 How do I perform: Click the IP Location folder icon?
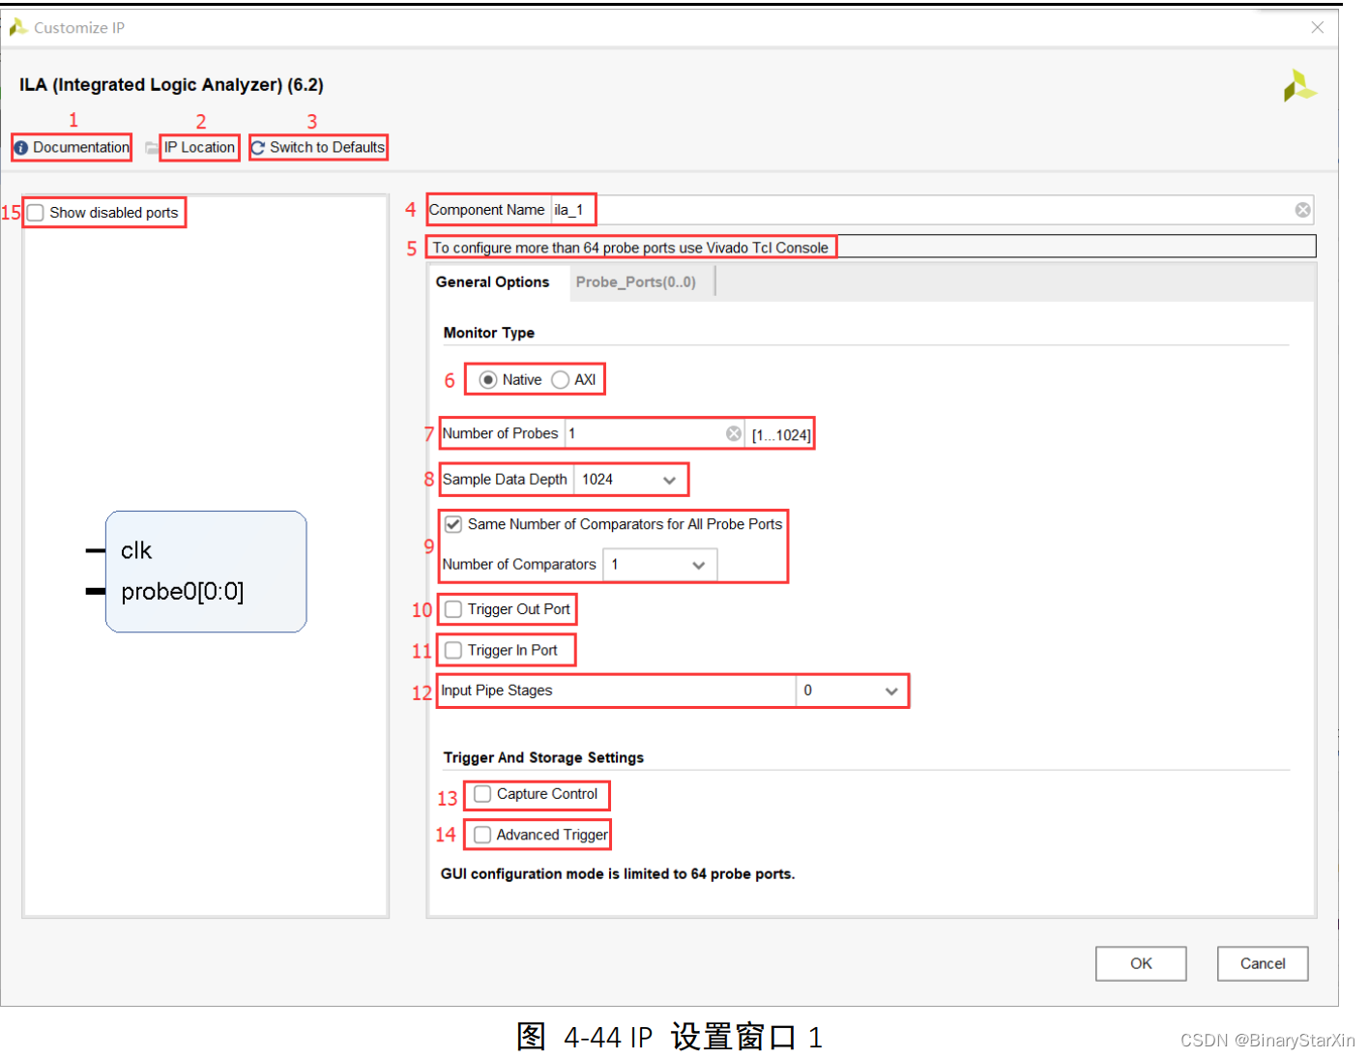[x=152, y=148]
